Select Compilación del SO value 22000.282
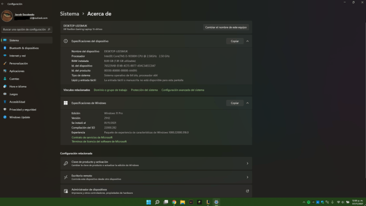The image size is (366, 206). click(110, 128)
